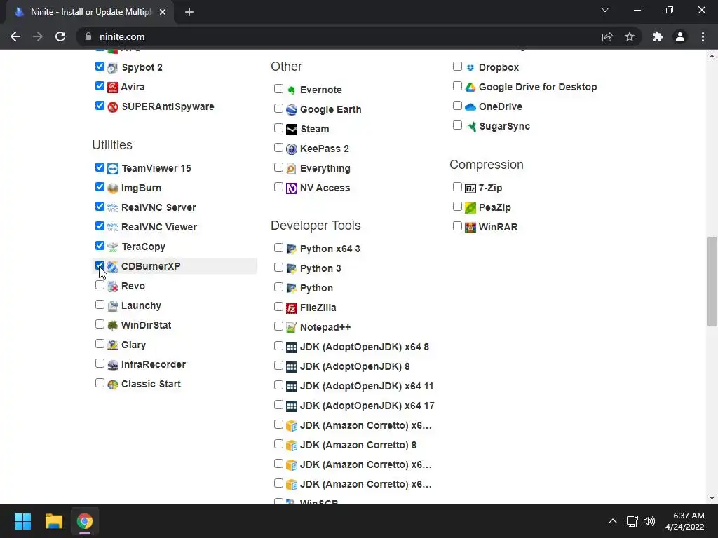Screen dimensions: 718x538
Task: Click the OneDrive cloud icon
Action: click(470, 107)
